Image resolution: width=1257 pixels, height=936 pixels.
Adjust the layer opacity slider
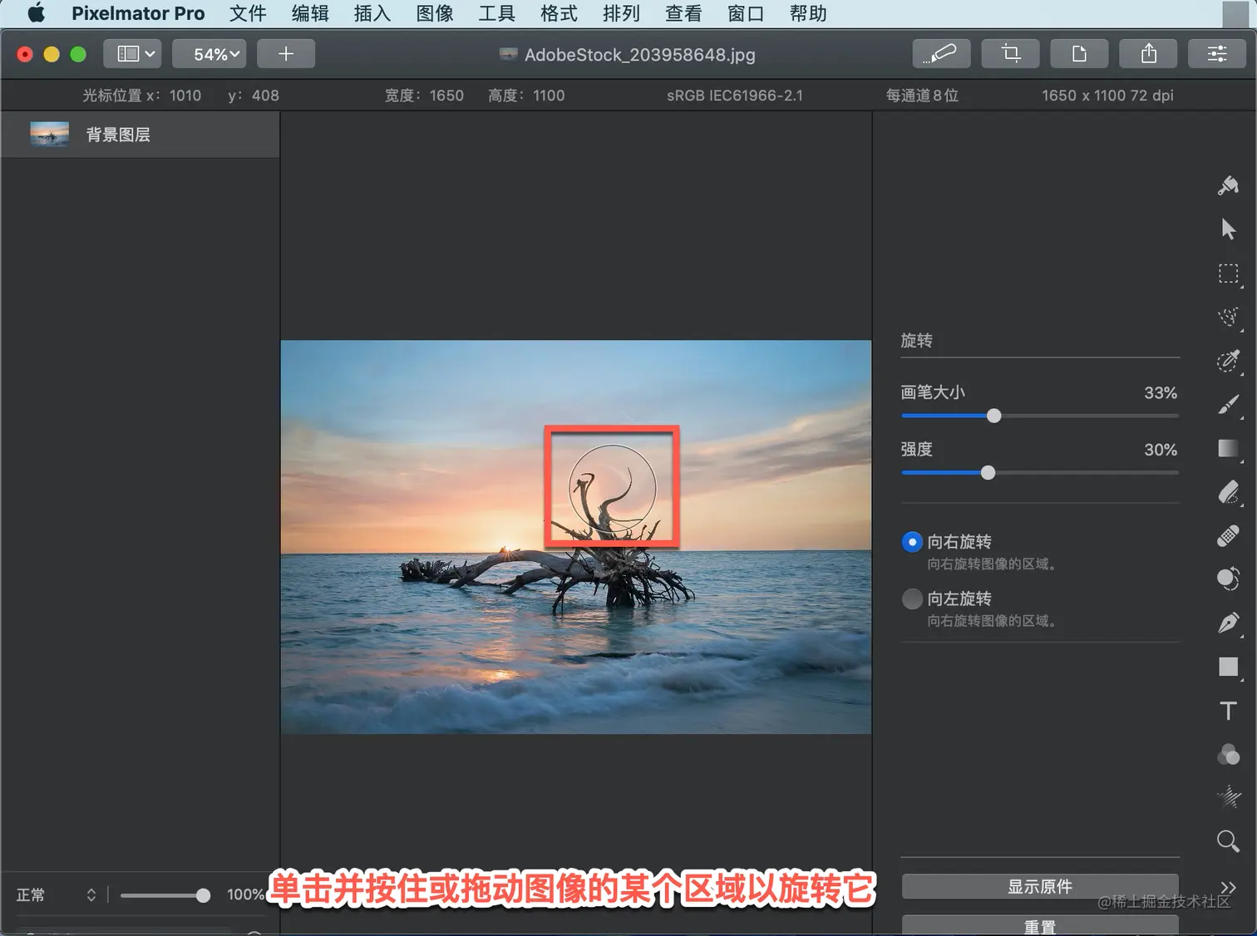pos(165,895)
